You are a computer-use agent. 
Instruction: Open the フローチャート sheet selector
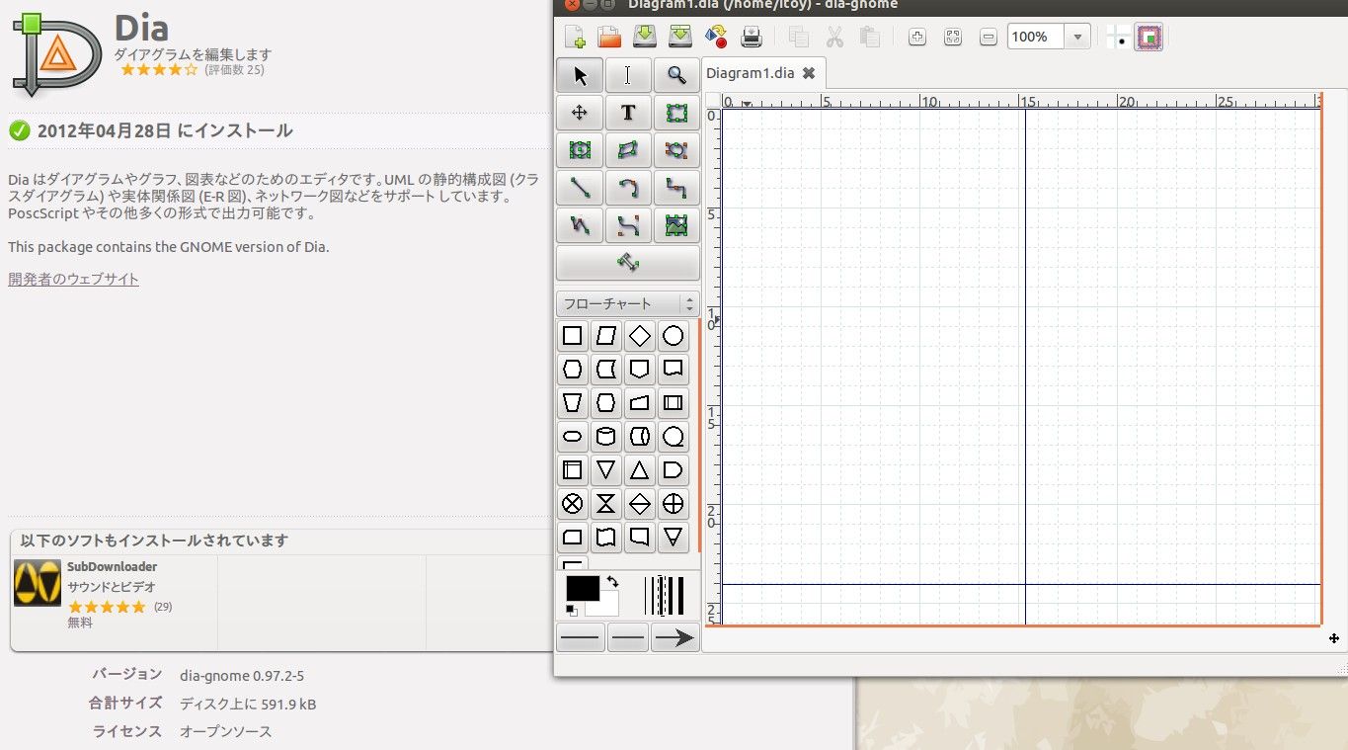(x=627, y=303)
